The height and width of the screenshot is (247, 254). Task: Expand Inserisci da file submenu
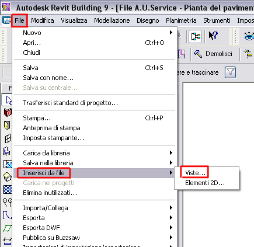(x=95, y=173)
